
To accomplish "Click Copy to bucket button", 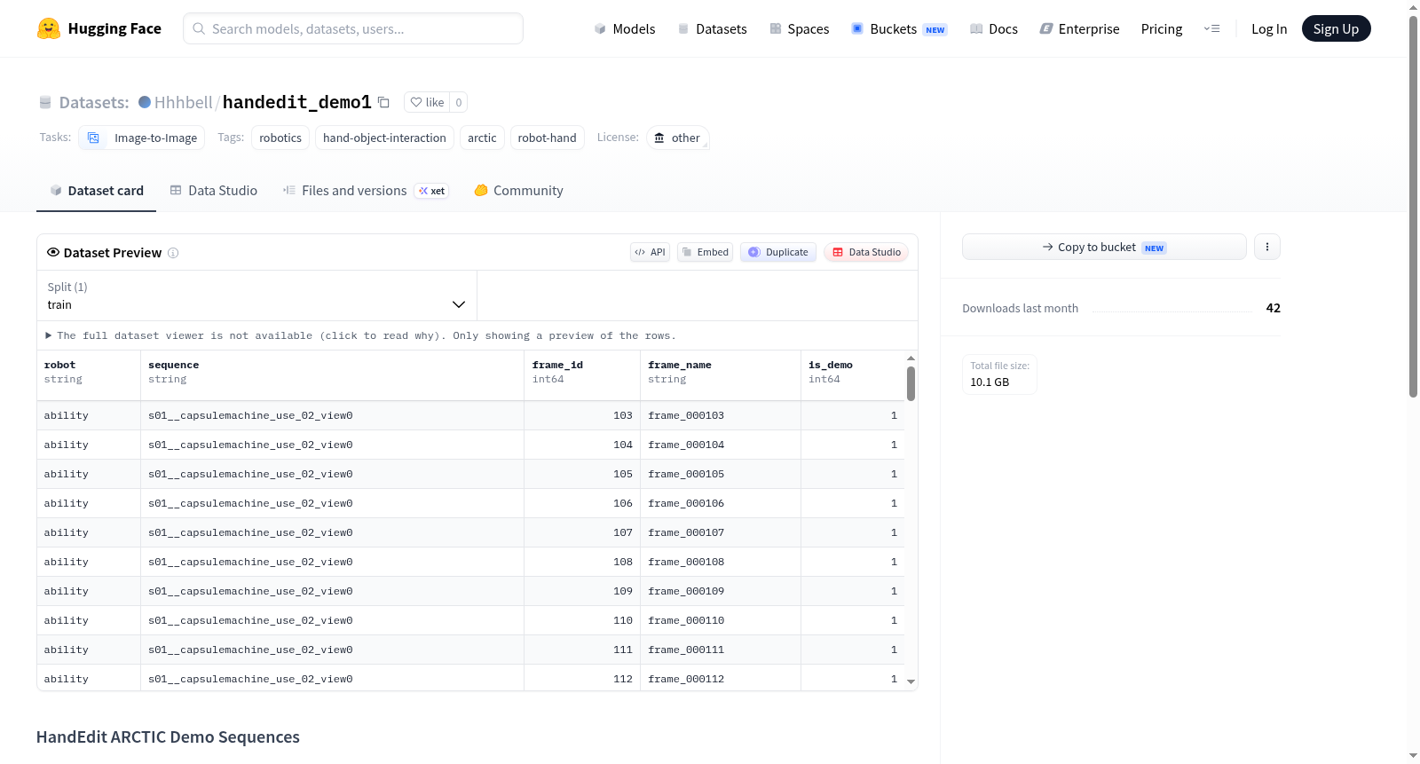I will click(x=1104, y=247).
